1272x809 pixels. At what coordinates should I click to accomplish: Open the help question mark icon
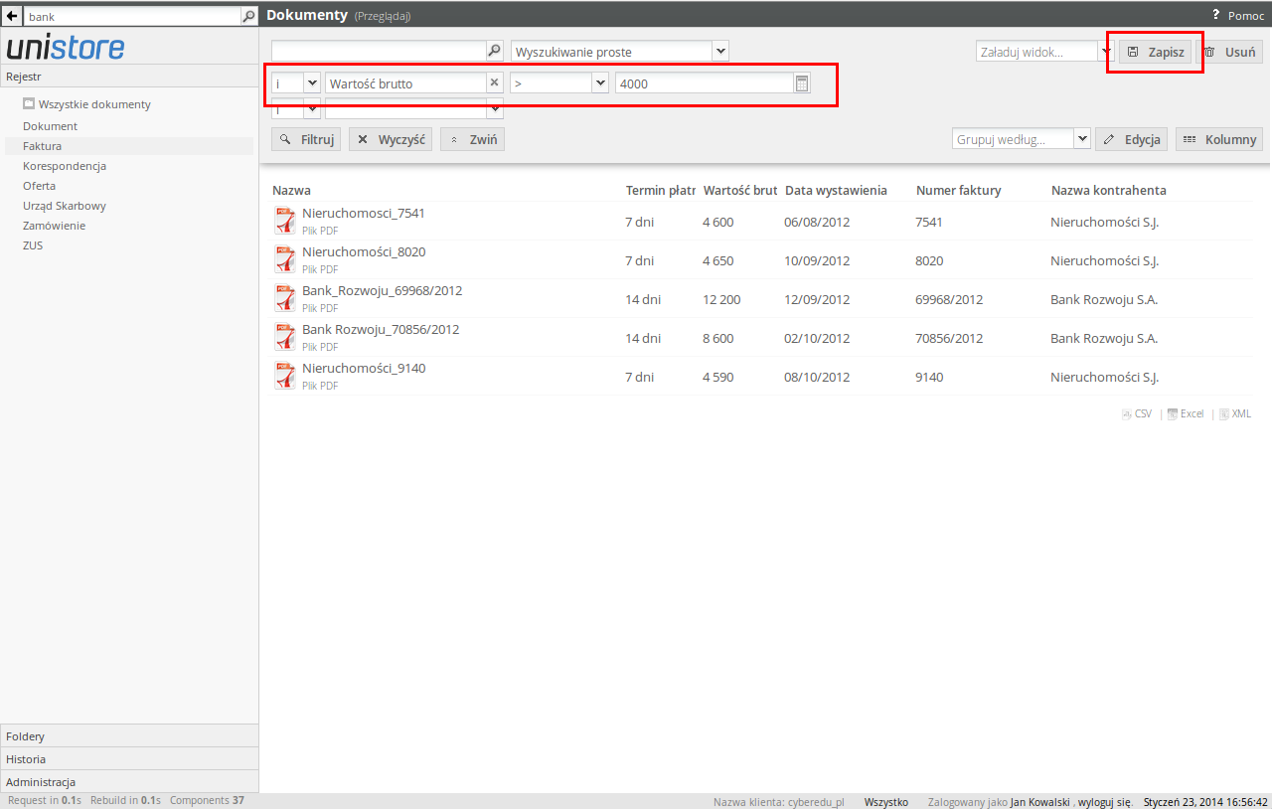[1215, 15]
